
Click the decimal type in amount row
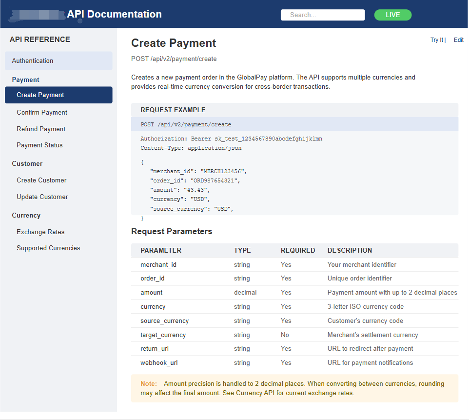pyautogui.click(x=245, y=293)
